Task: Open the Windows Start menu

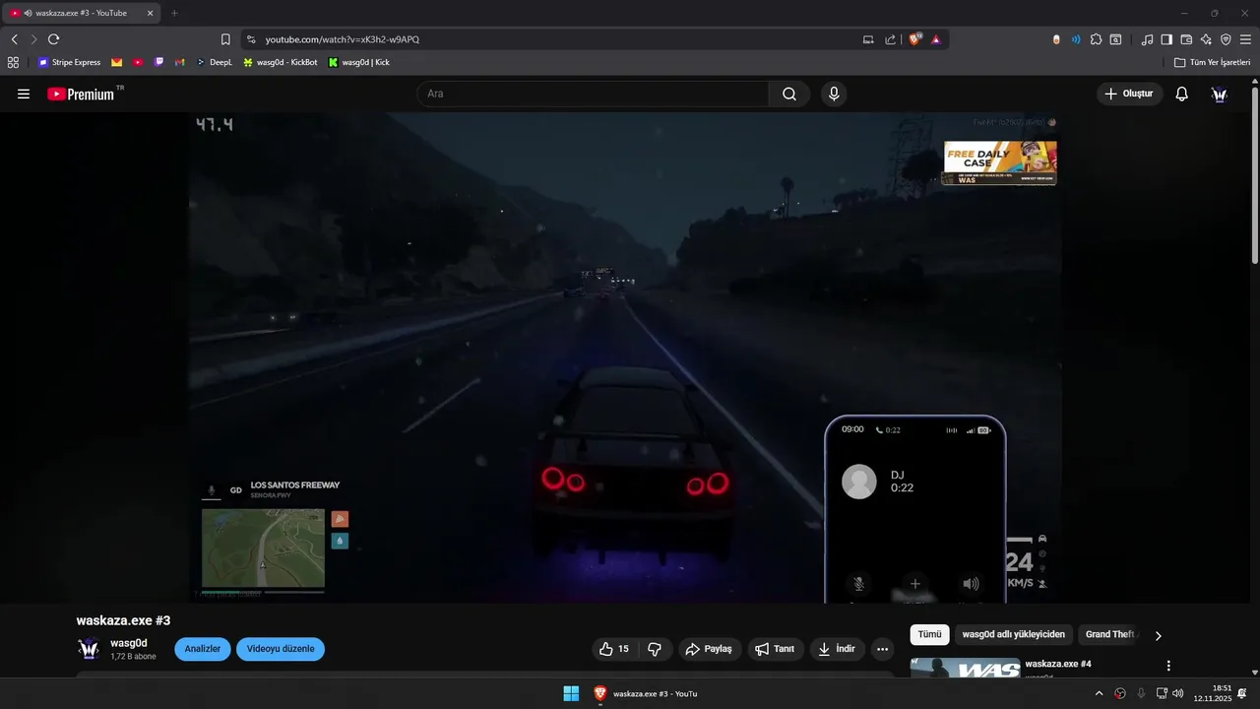Action: click(571, 693)
